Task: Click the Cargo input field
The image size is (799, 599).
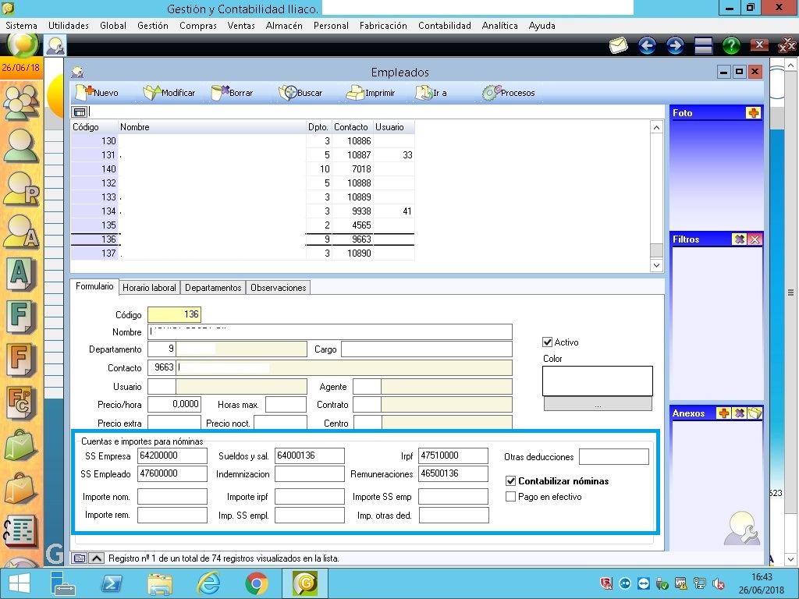Action: tap(427, 349)
